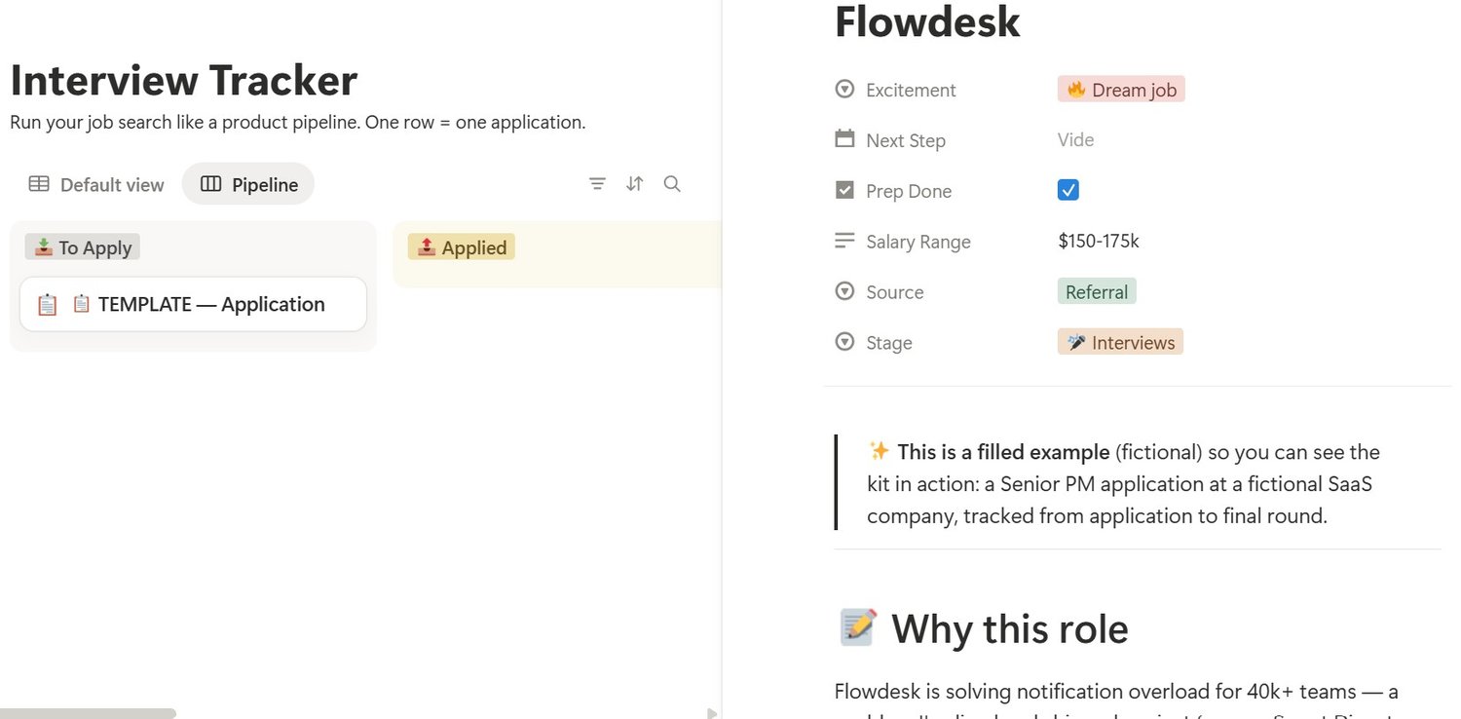This screenshot has width=1461, height=719.
Task: Click the Interview Tracker page title
Action: pos(184,80)
